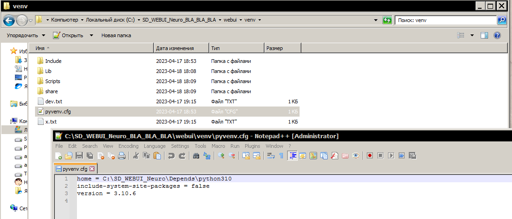512x219 pixels.
Task: Click the Synchronize horizontal scrolling icon
Action: click(257, 156)
